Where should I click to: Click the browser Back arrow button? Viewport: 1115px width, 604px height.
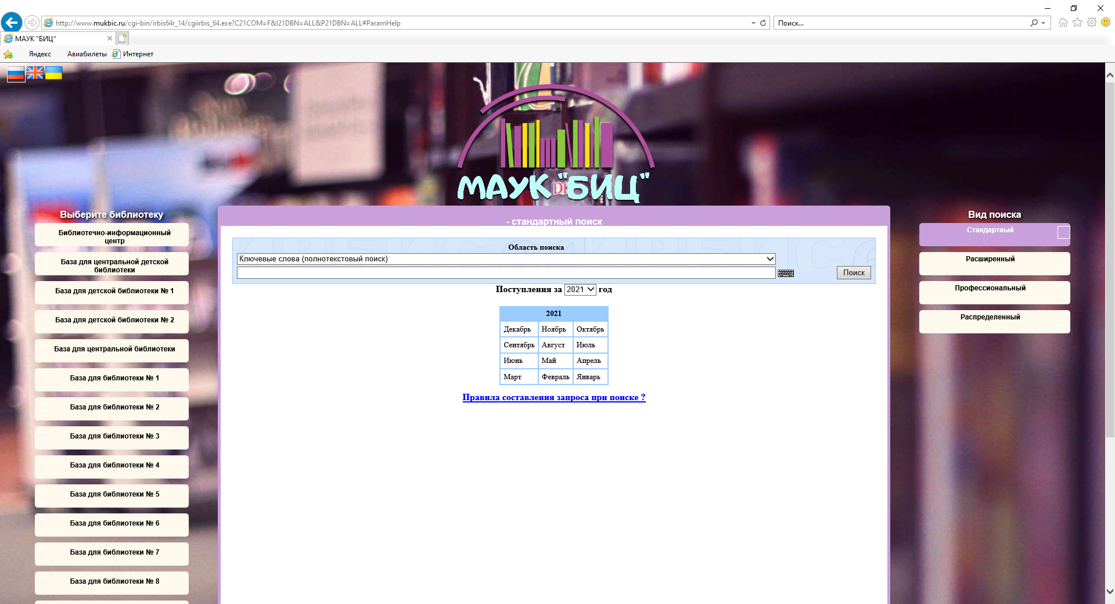[x=12, y=23]
